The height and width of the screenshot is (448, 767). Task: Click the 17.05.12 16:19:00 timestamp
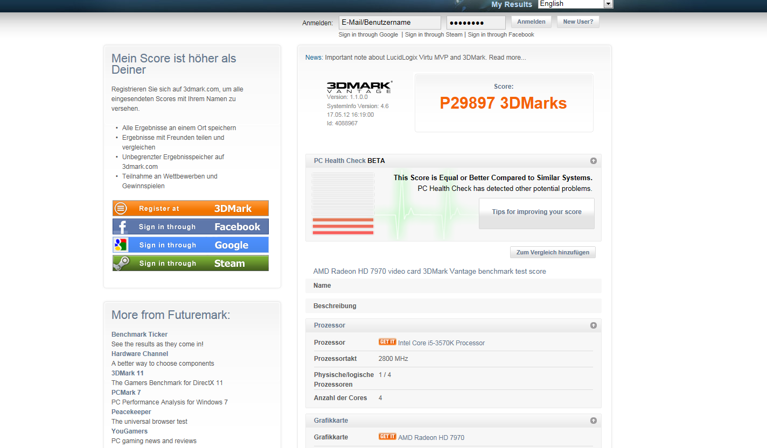[350, 115]
